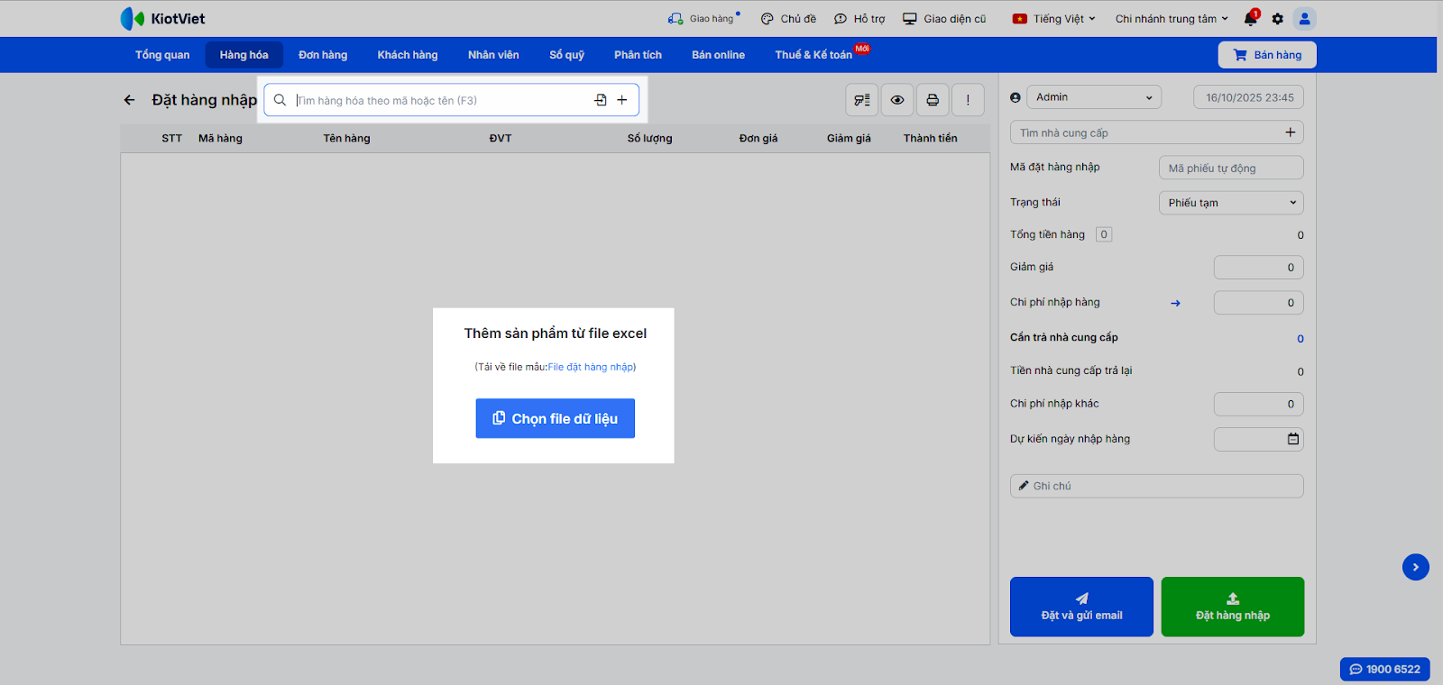The height and width of the screenshot is (685, 1443).
Task: Click the Chi phí nhập hàng amount input
Action: pyautogui.click(x=1259, y=303)
